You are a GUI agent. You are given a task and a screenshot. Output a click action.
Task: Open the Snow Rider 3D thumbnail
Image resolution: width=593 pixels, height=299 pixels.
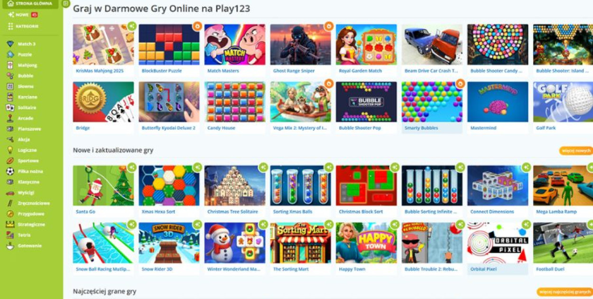[169, 243]
